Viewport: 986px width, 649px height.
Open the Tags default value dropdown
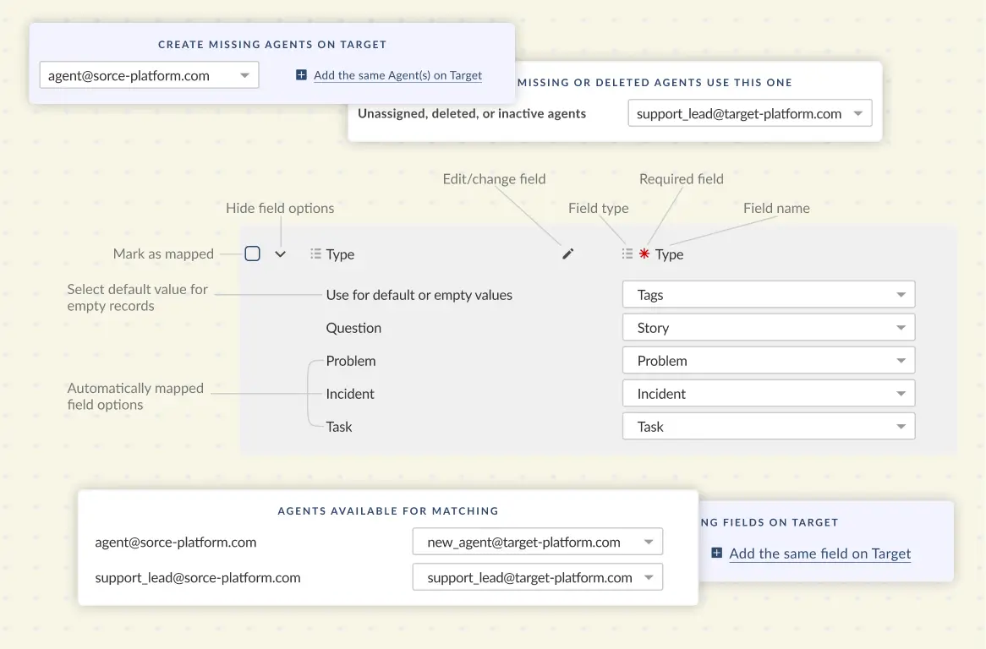click(769, 295)
